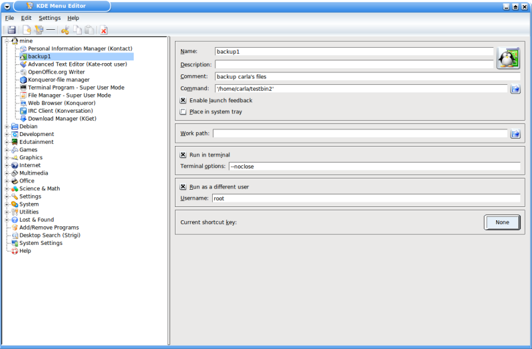Click the System Settings icon in tree
The height and width of the screenshot is (349, 532).
pyautogui.click(x=15, y=243)
